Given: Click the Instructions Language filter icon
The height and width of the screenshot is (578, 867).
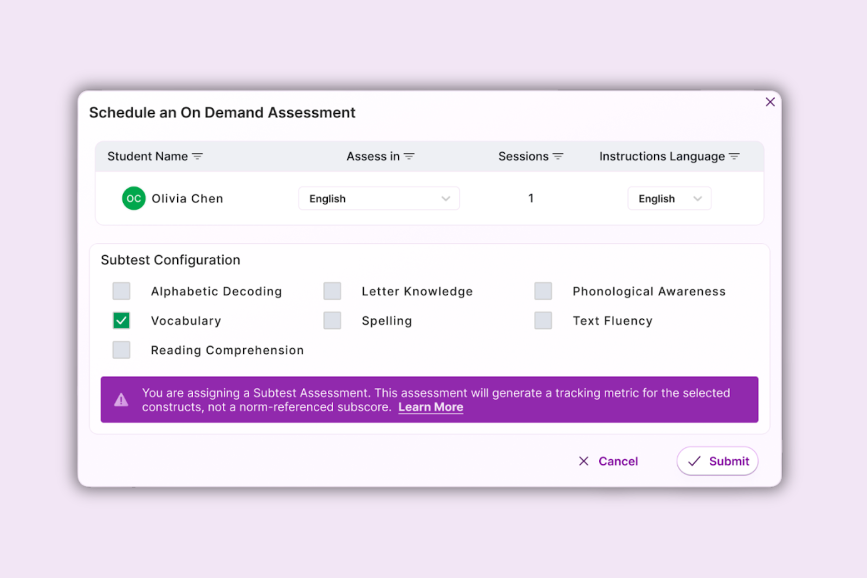Looking at the screenshot, I should (734, 157).
